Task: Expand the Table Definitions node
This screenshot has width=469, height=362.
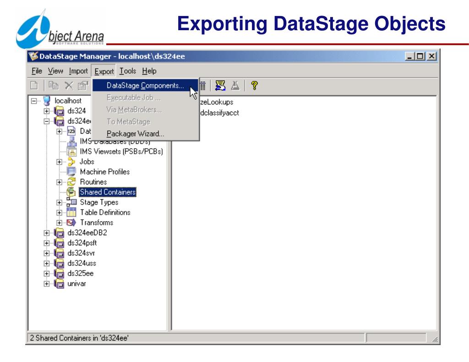Action: [x=59, y=213]
